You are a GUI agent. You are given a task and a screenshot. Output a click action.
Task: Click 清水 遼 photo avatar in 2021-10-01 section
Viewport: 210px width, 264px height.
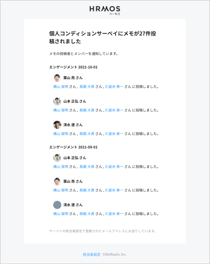pos(57,125)
